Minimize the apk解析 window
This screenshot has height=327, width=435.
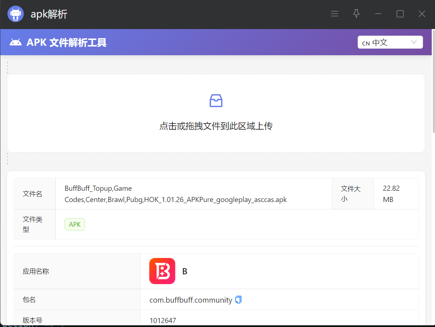[378, 14]
